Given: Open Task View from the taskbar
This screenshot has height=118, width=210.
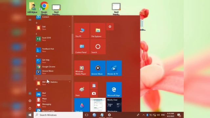Looking at the screenshot, I should tap(87, 115).
